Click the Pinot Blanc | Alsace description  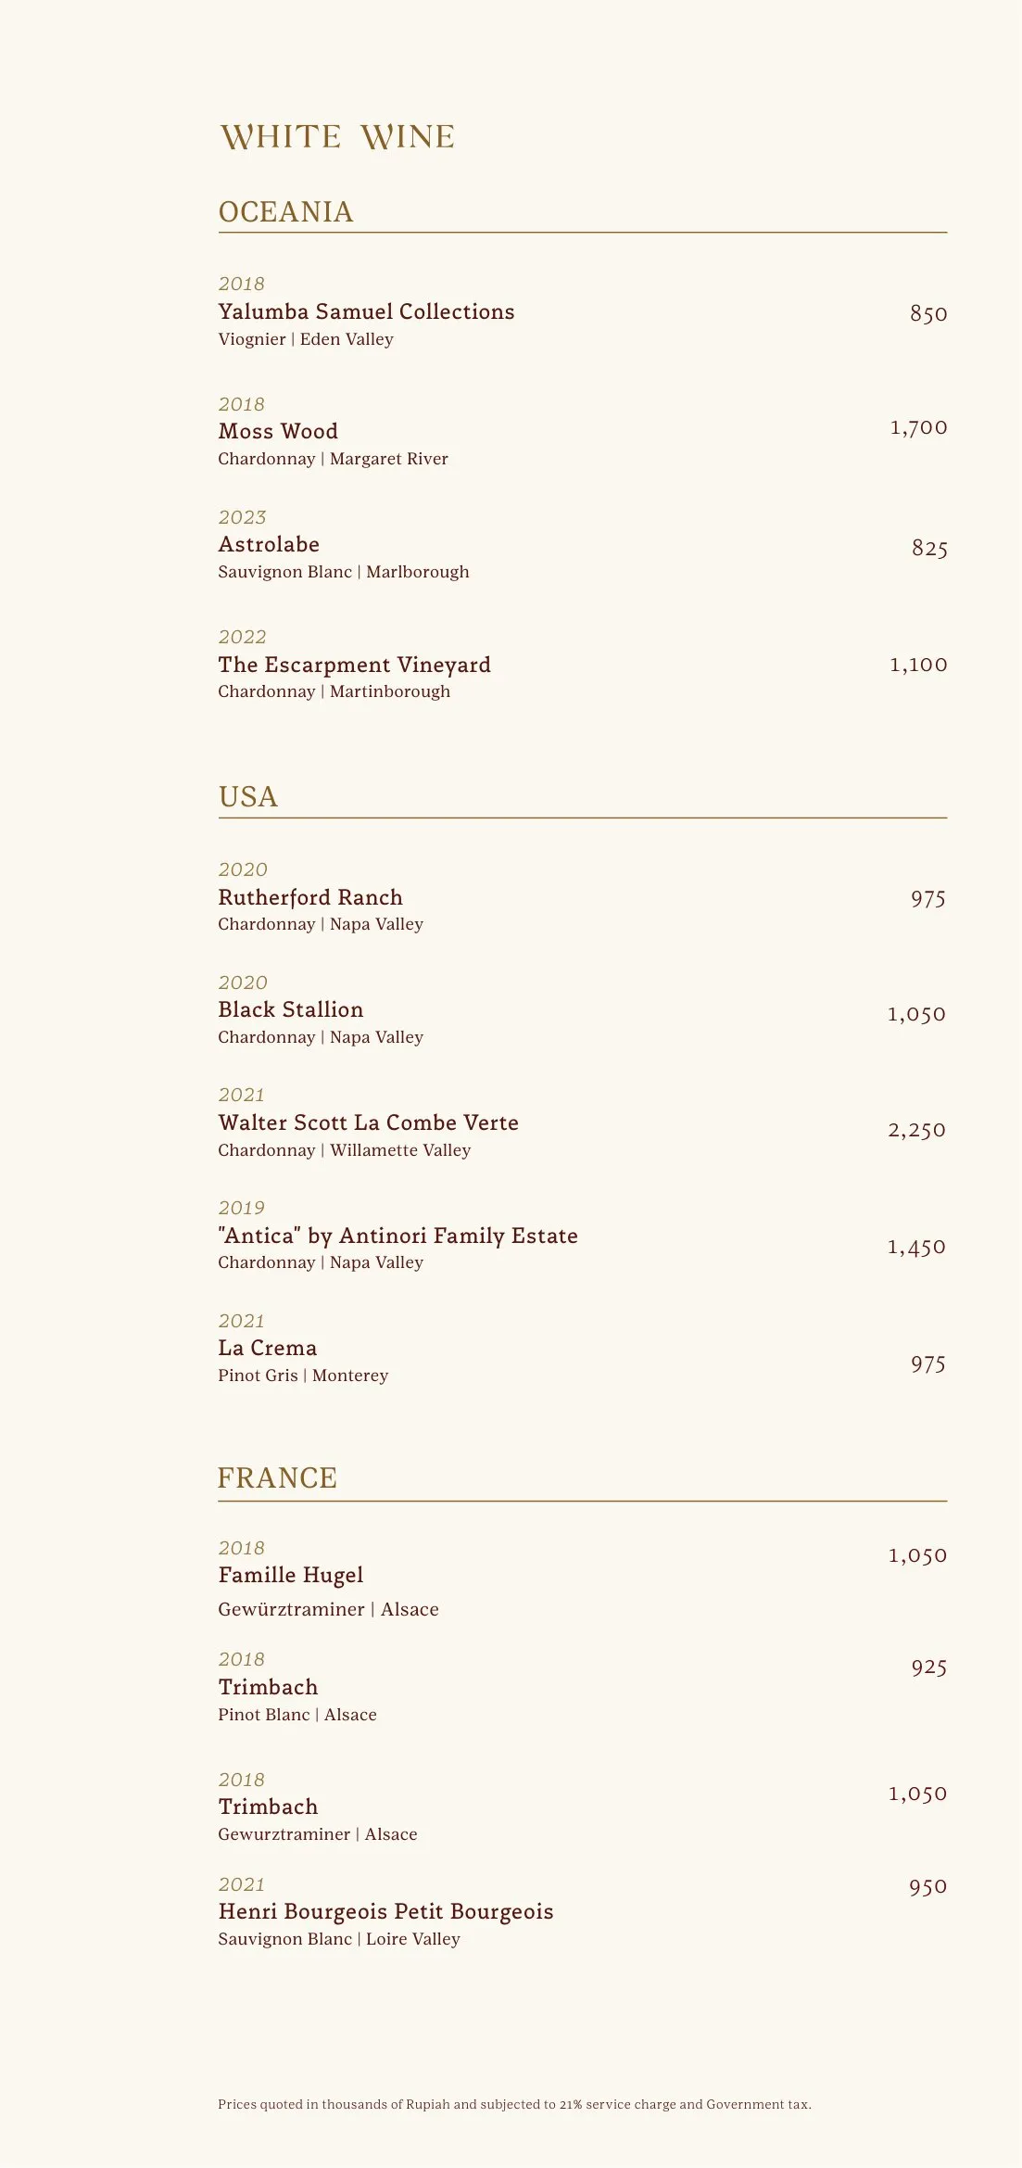click(297, 1715)
